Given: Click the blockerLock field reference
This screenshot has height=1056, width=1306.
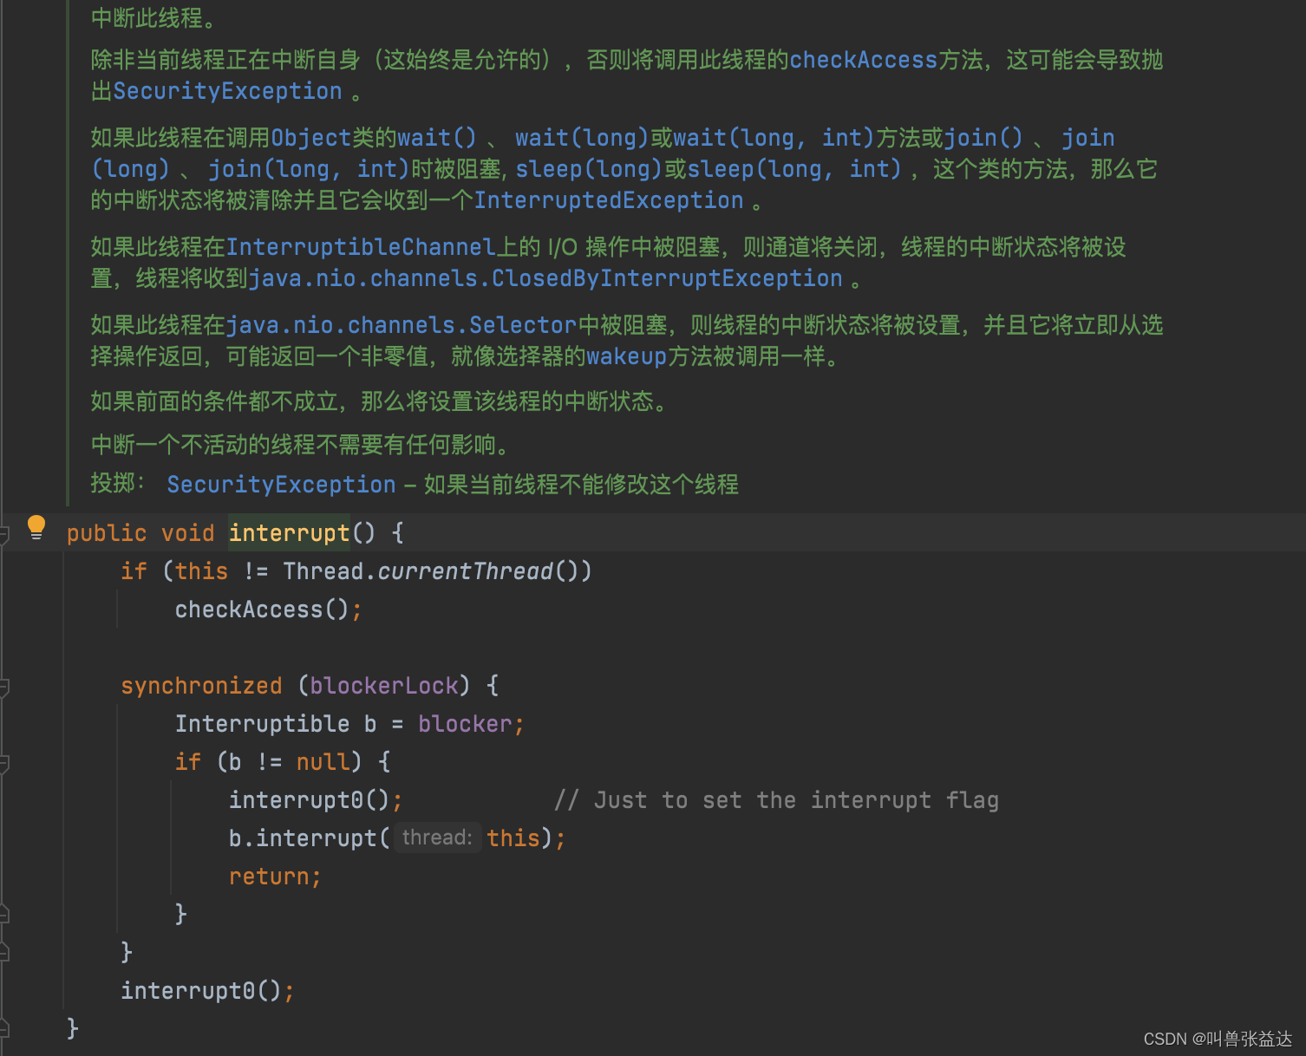Looking at the screenshot, I should pyautogui.click(x=384, y=686).
